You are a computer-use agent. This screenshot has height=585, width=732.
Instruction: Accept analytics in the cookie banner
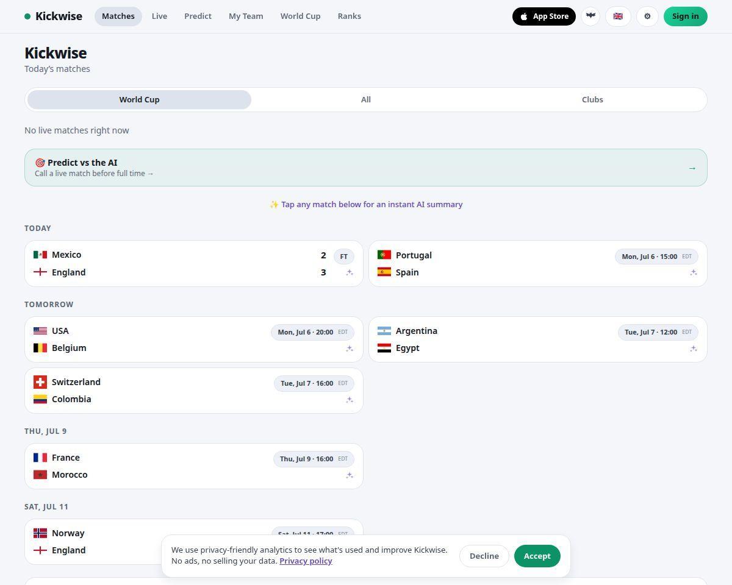point(537,556)
